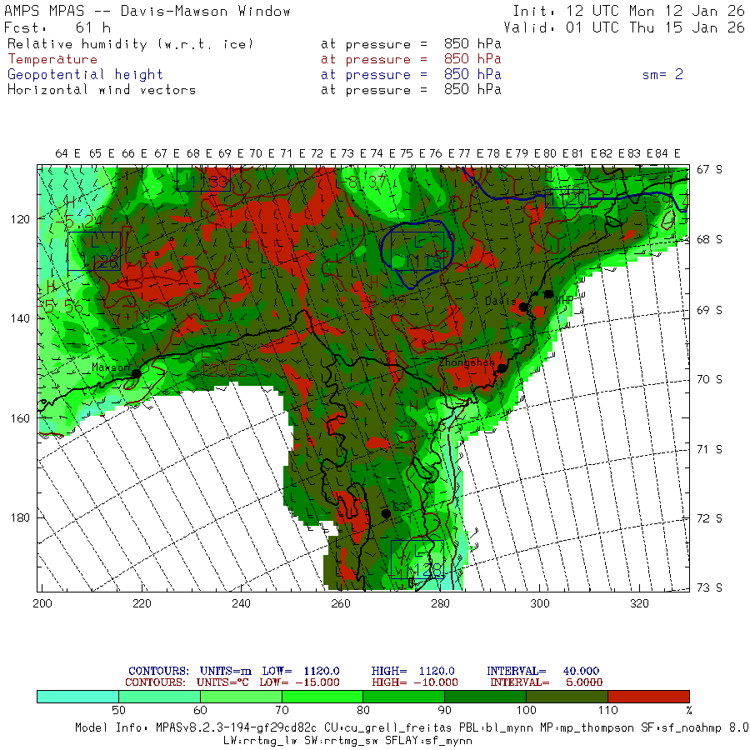Click the '64 E' longitude label
The height and width of the screenshot is (750, 750).
(67, 153)
